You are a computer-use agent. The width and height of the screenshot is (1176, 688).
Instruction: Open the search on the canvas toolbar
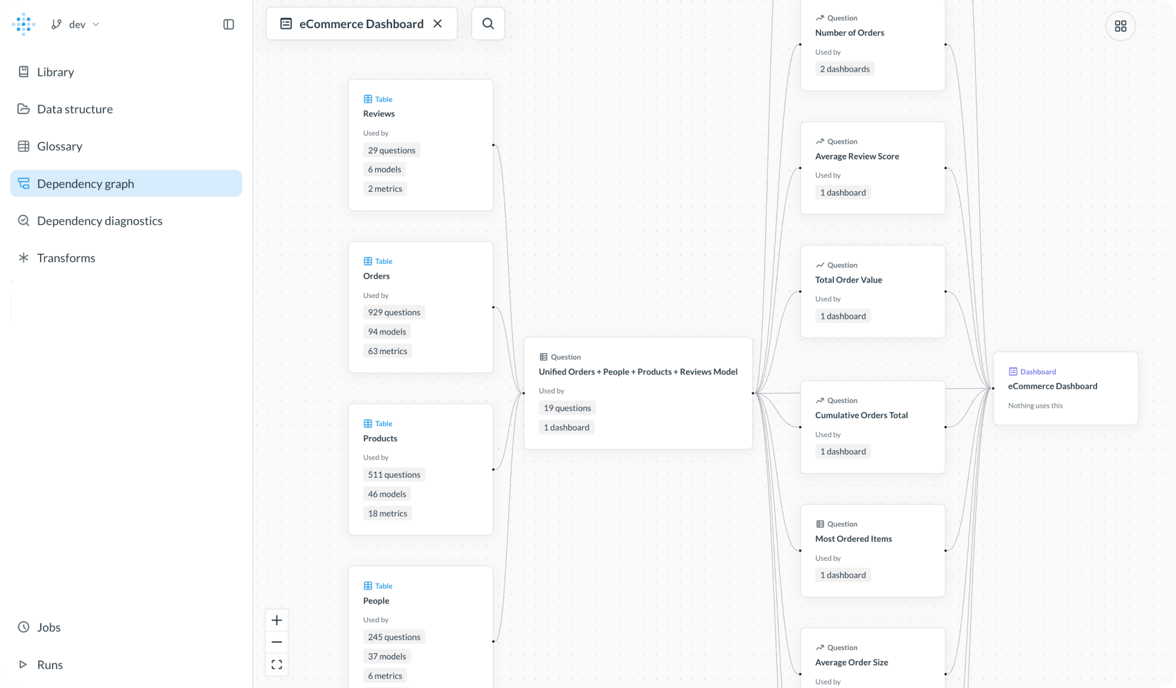(x=488, y=23)
